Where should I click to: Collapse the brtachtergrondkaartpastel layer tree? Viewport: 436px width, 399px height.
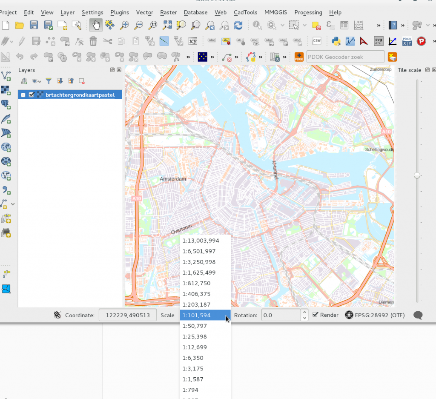click(23, 95)
